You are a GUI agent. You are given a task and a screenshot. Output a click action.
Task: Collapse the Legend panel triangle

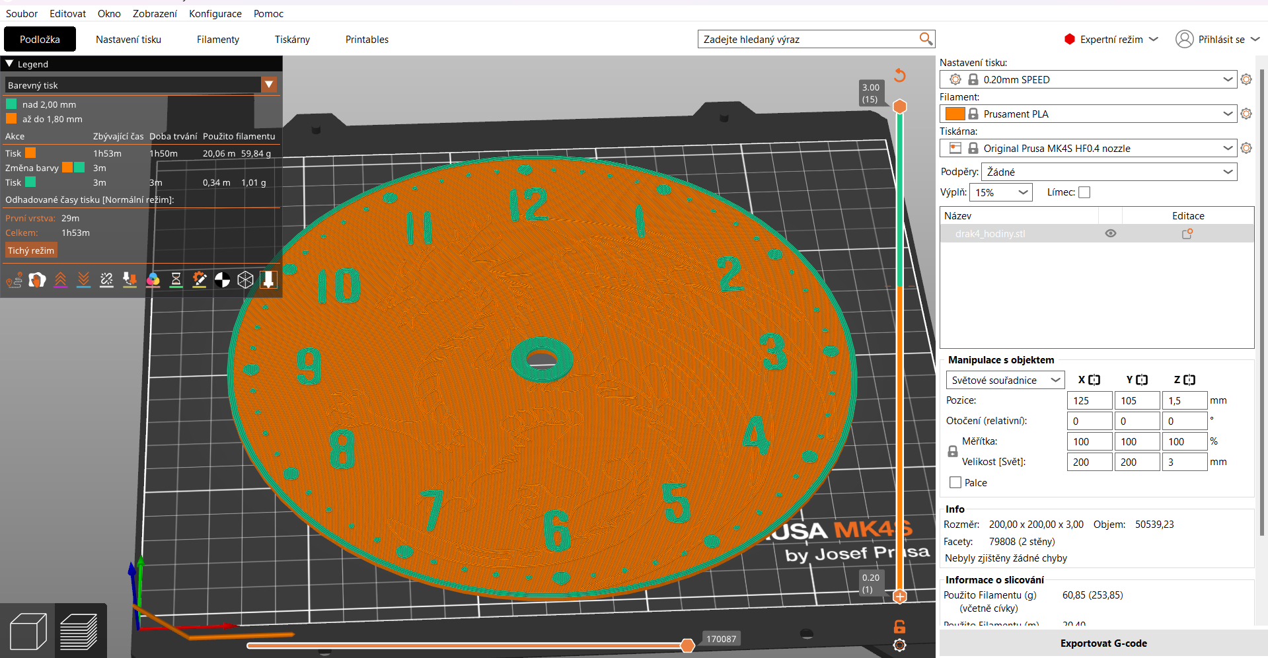pos(9,64)
